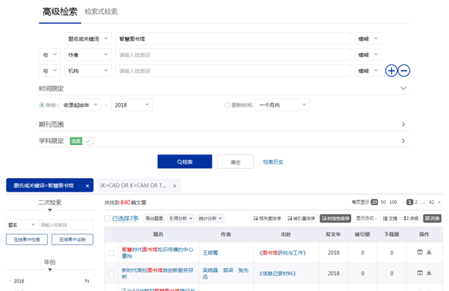
Task: Click the 作者 search term input field
Action: [233, 55]
